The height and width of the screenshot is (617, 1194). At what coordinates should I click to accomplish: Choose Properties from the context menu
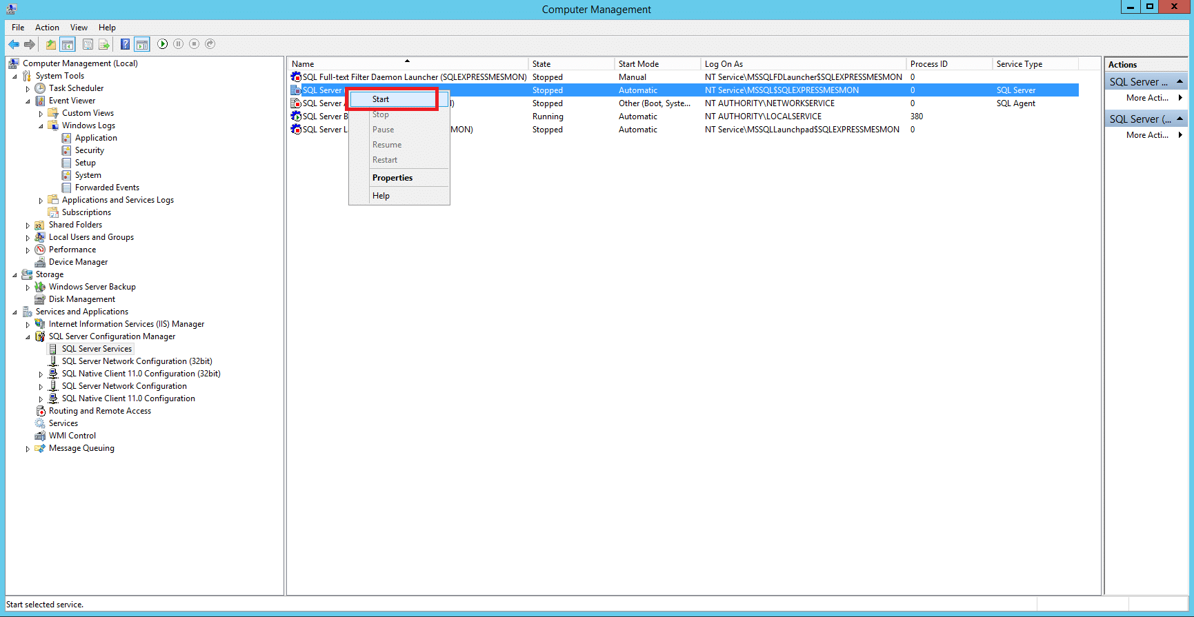coord(399,178)
